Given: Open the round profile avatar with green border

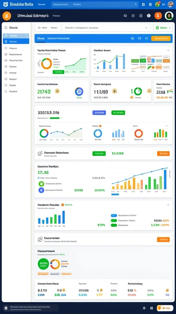Looking at the screenshot, I should 169,16.
